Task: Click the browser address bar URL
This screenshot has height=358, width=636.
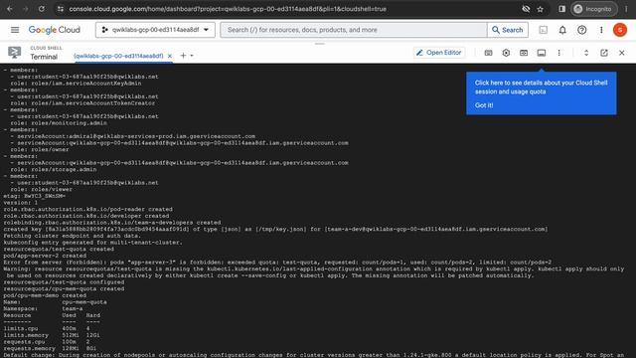Action: tap(228, 9)
